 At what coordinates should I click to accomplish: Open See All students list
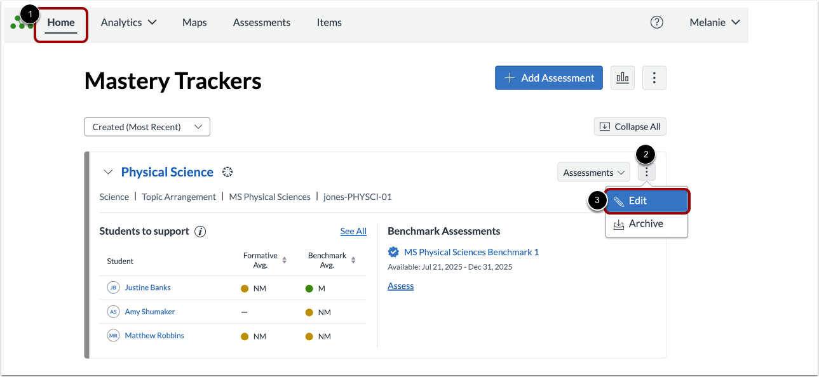353,231
